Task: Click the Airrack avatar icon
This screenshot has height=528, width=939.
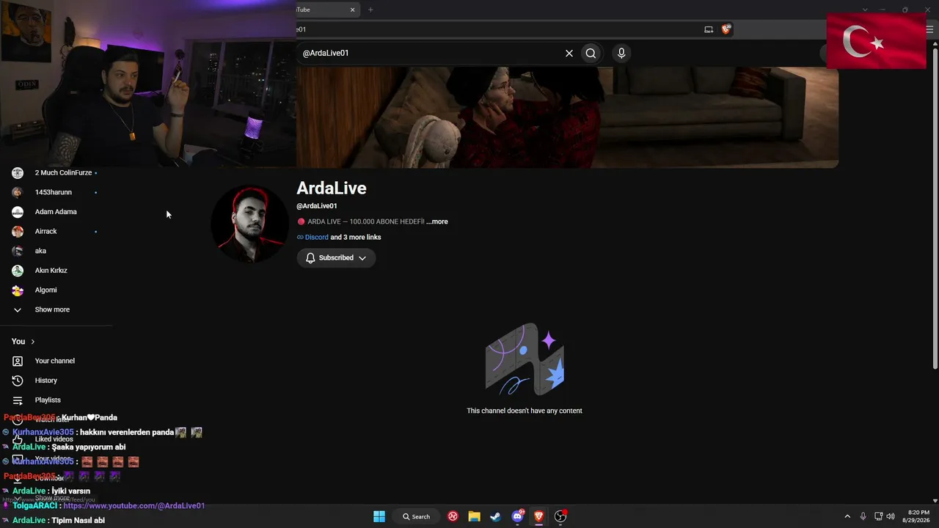Action: (x=18, y=231)
